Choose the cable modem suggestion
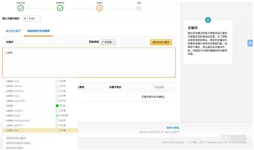The height and width of the screenshot is (150, 254). point(40,111)
